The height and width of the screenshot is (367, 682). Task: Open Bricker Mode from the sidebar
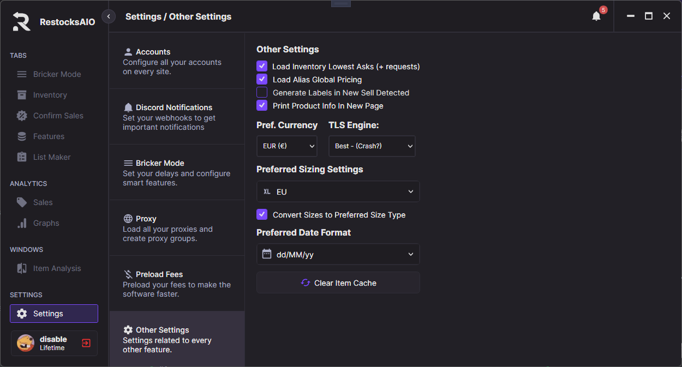(x=56, y=74)
